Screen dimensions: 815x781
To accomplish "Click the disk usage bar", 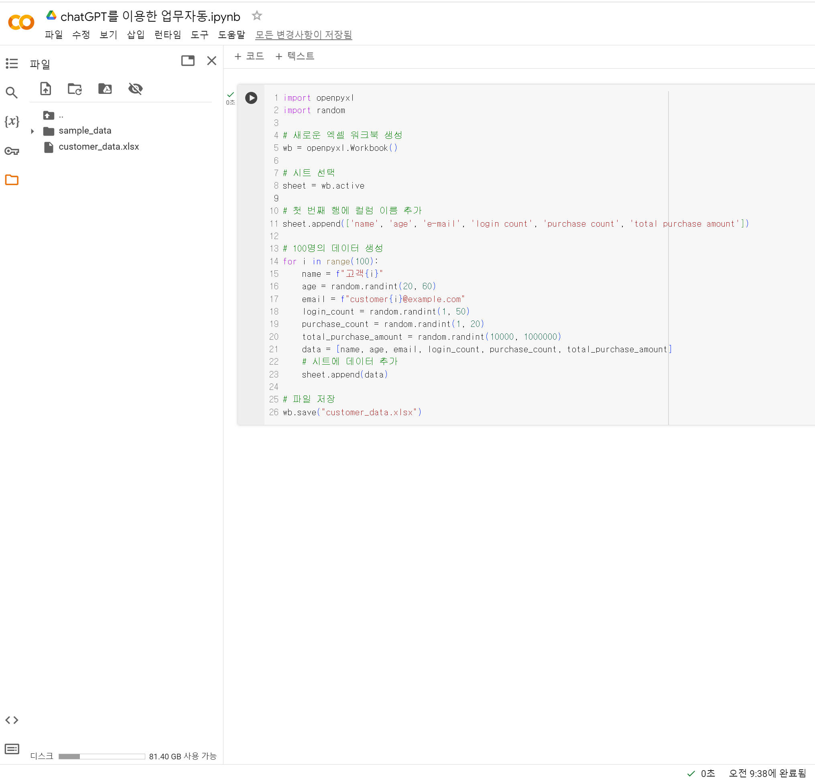I will coord(102,756).
